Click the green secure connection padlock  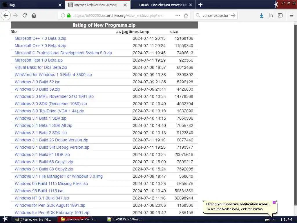point(69,16)
